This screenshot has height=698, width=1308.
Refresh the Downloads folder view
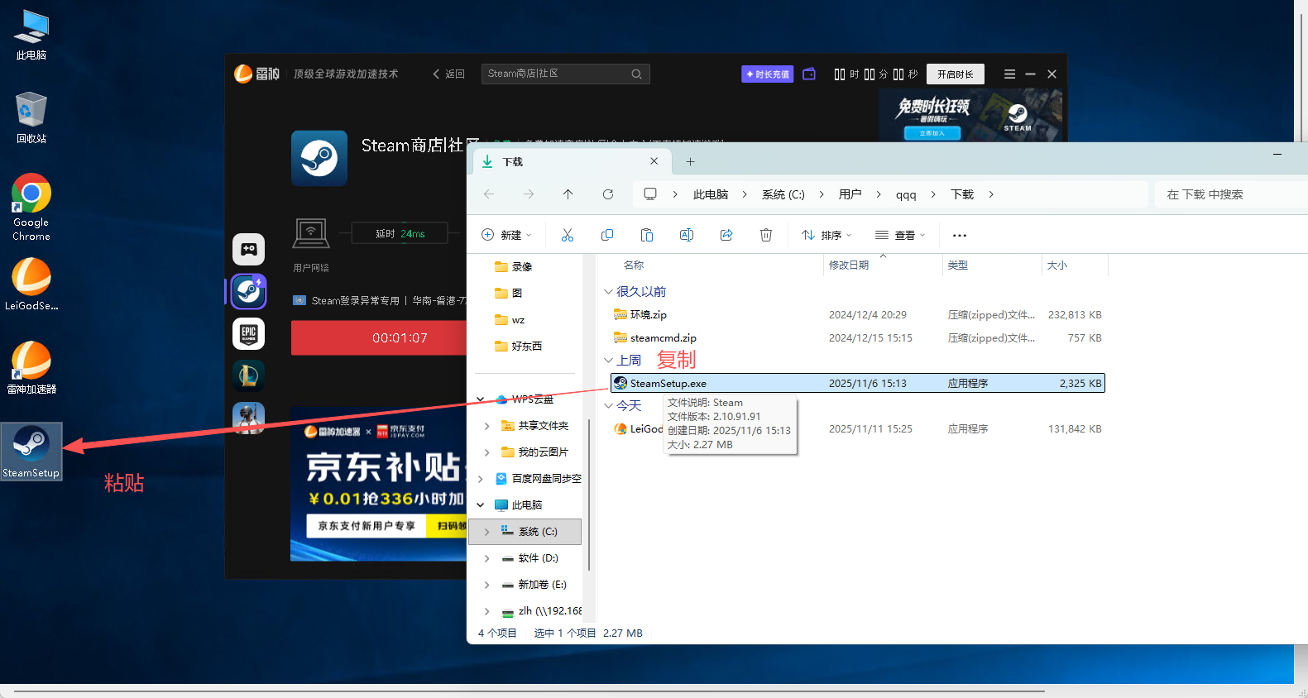pos(607,194)
